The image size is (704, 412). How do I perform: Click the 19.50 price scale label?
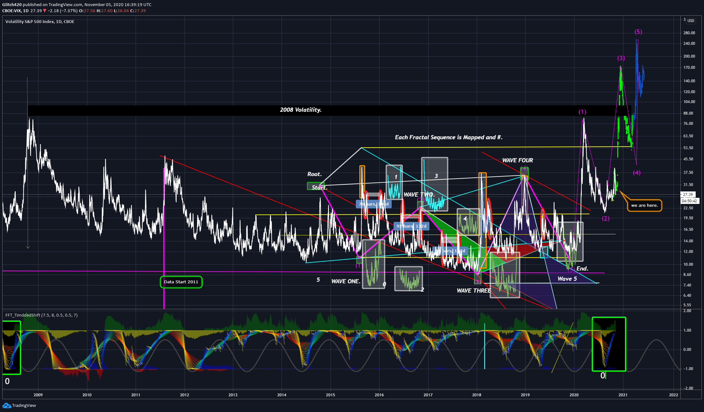tap(688, 218)
